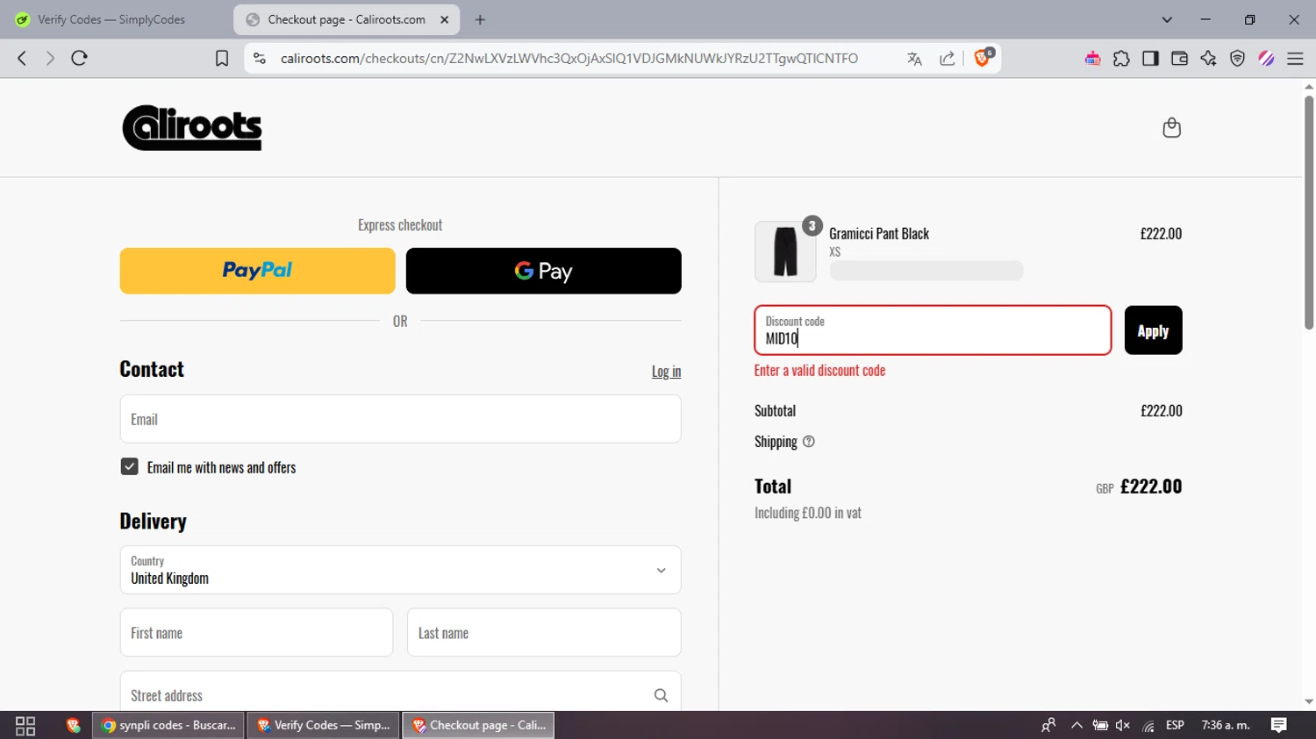Open the shopping bag cart icon
The height and width of the screenshot is (739, 1316).
(x=1171, y=128)
